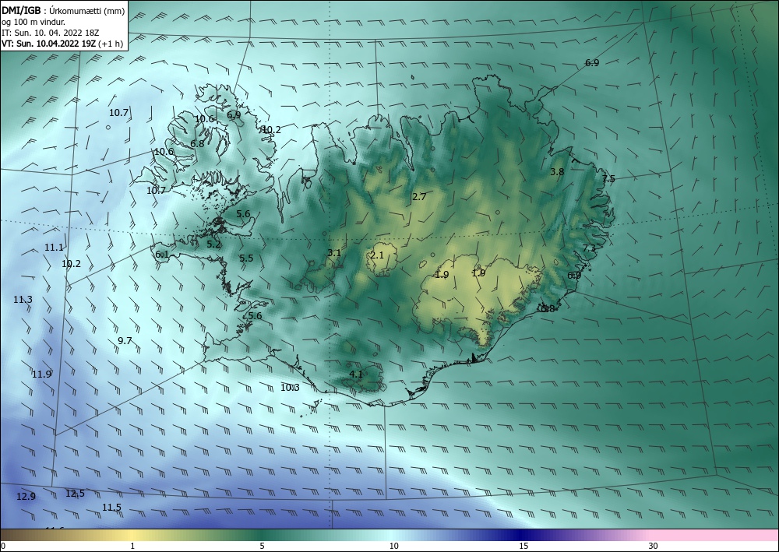The height and width of the screenshot is (552, 779).
Task: Select the 6.1 value on the peninsula
Action: [162, 255]
